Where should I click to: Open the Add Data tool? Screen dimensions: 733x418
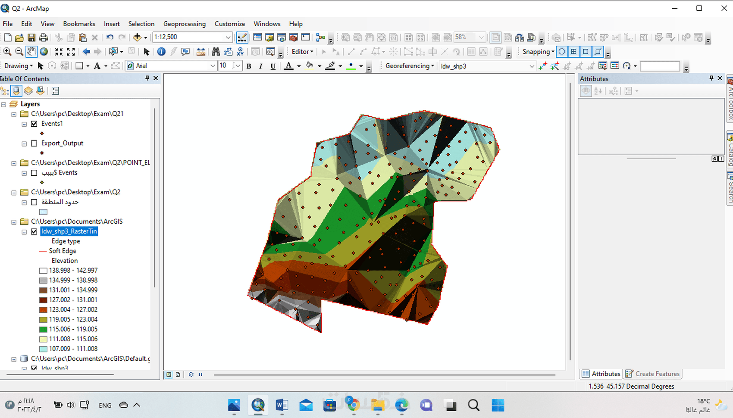[x=137, y=37]
